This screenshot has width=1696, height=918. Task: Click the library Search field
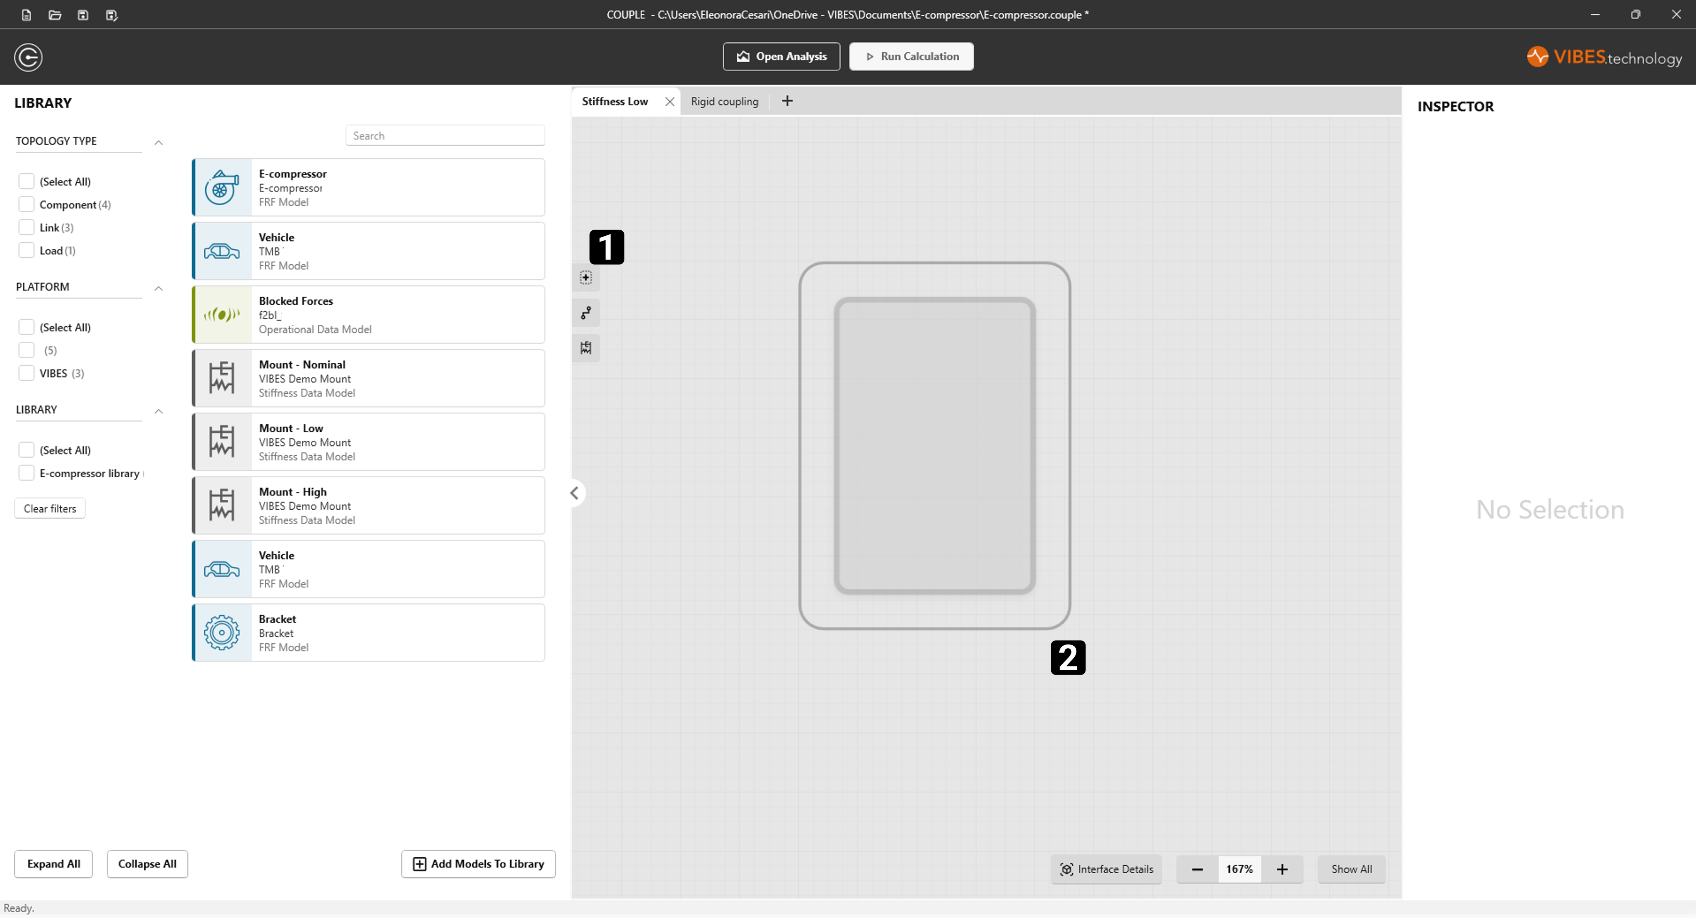click(x=445, y=136)
